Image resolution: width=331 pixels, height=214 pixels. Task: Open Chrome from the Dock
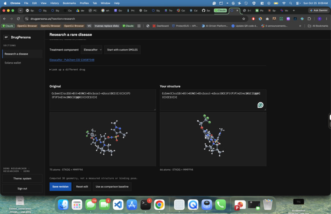coord(159,205)
